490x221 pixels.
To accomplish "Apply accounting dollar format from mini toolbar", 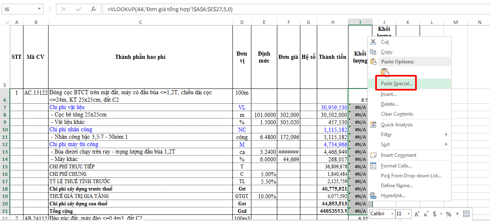I will (434, 214).
